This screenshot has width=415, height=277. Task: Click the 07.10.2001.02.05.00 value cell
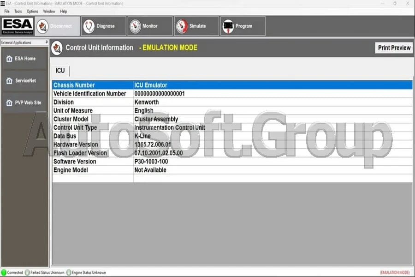pos(273,153)
